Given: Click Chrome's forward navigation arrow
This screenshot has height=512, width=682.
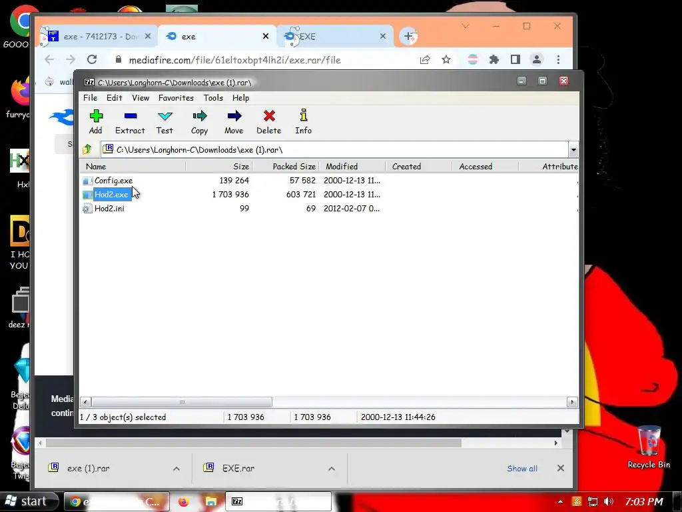Looking at the screenshot, I should (x=71, y=59).
